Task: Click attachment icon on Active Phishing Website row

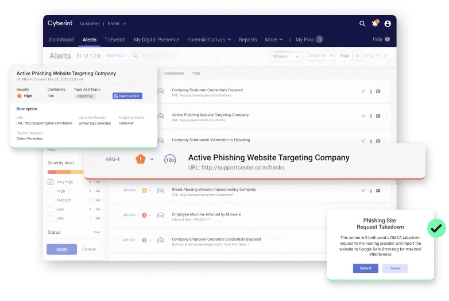Action: pyautogui.click(x=371, y=115)
